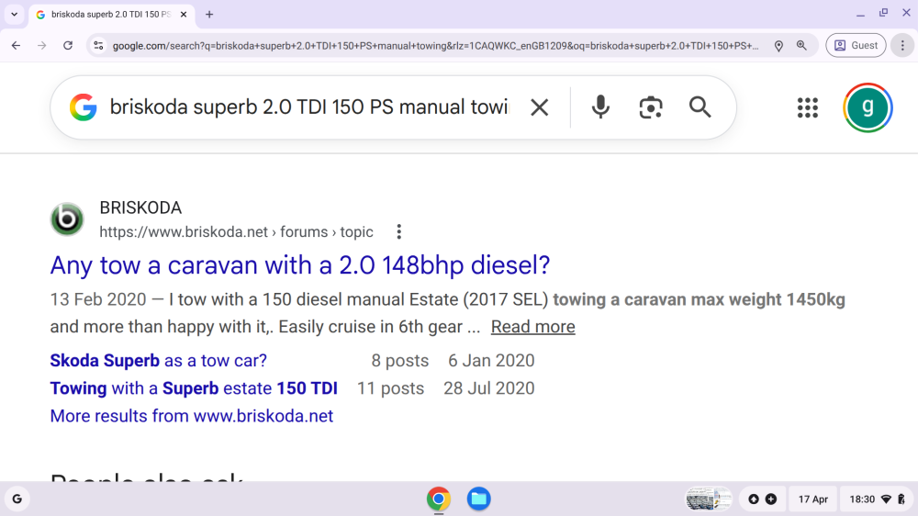Click Read more in the snippet
The width and height of the screenshot is (918, 516).
click(x=532, y=327)
